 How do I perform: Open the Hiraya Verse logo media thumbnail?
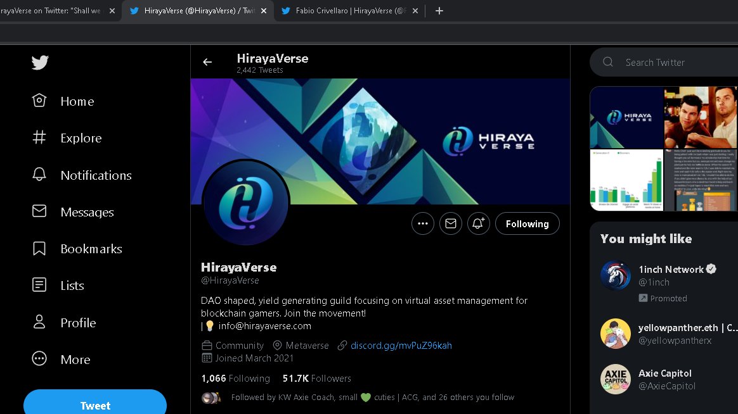[x=626, y=118]
